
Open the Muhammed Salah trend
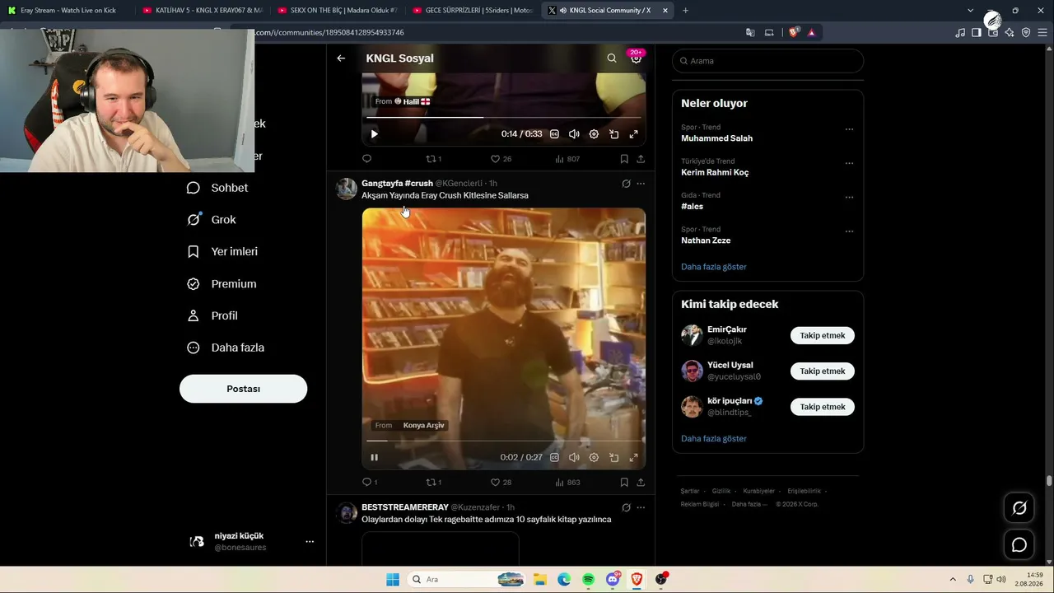point(717,138)
